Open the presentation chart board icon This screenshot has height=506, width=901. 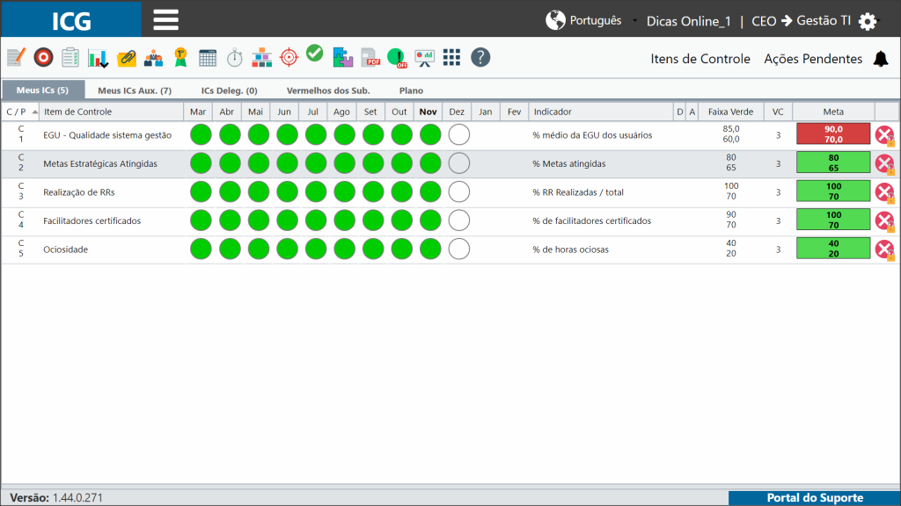point(425,57)
